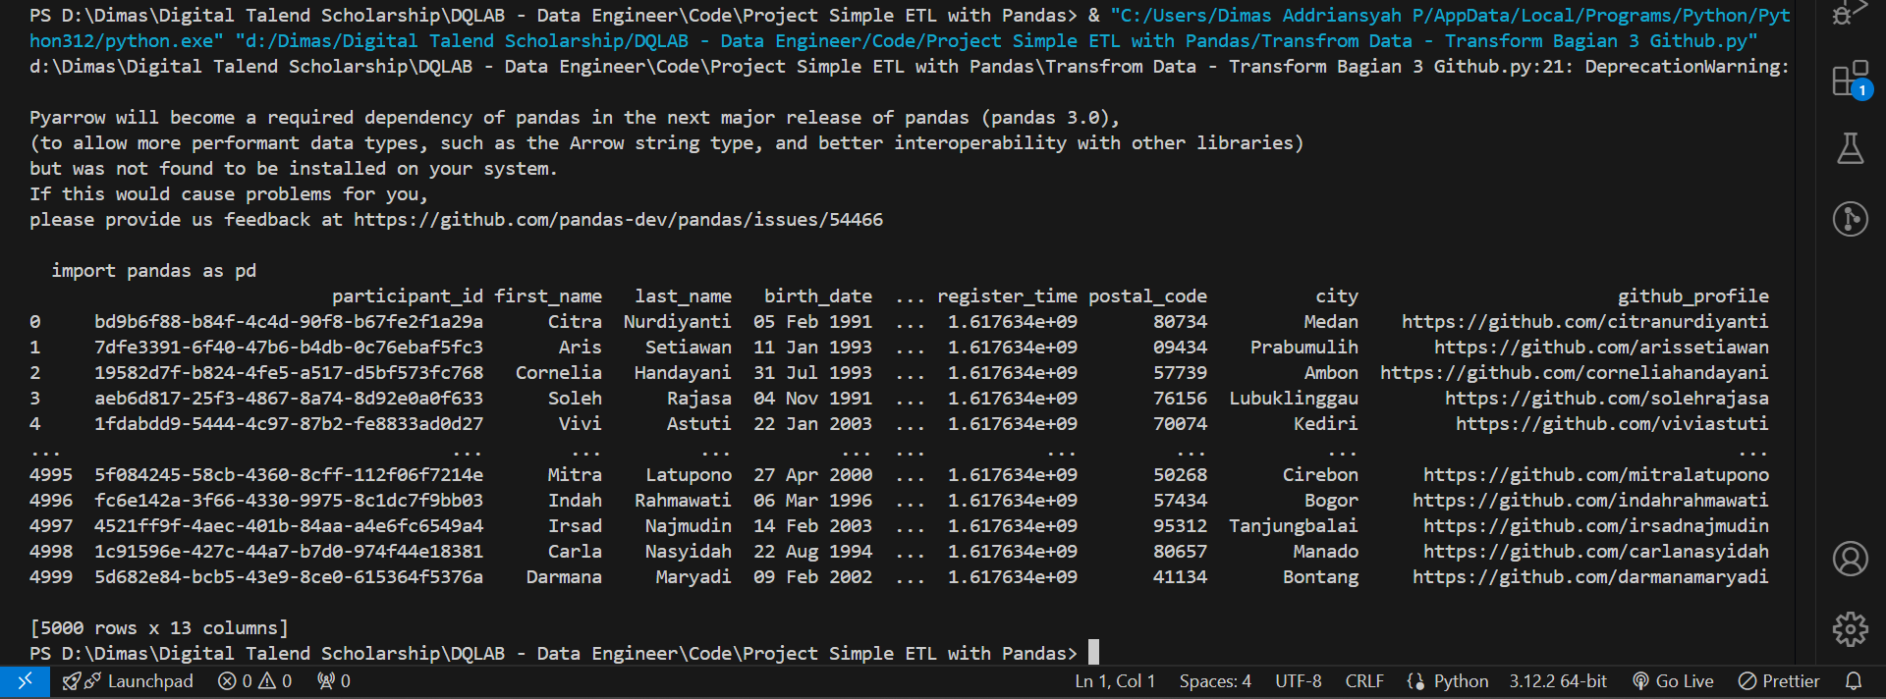Show errors and warnings problems count
Image resolution: width=1886 pixels, height=699 pixels.
[254, 681]
